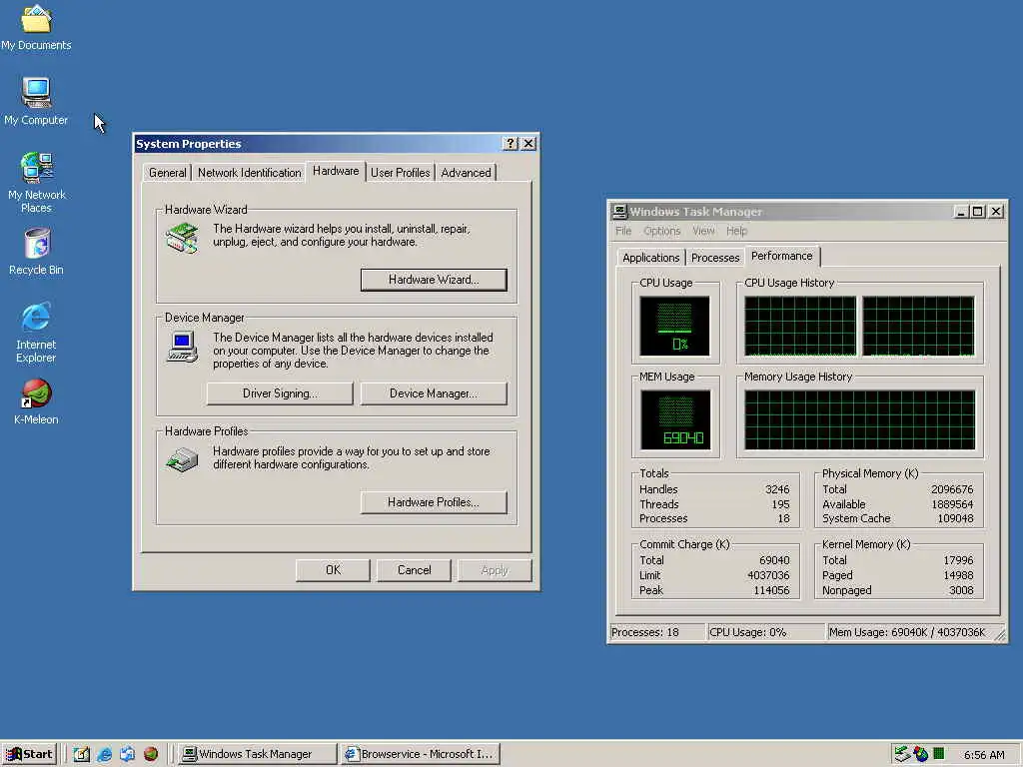Click Commit Charge Limit 4037036
Image resolution: width=1023 pixels, height=767 pixels.
(768, 575)
